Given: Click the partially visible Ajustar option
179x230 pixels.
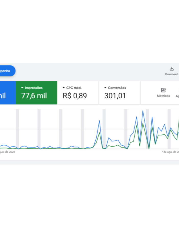Looking at the screenshot, I should point(177,96).
